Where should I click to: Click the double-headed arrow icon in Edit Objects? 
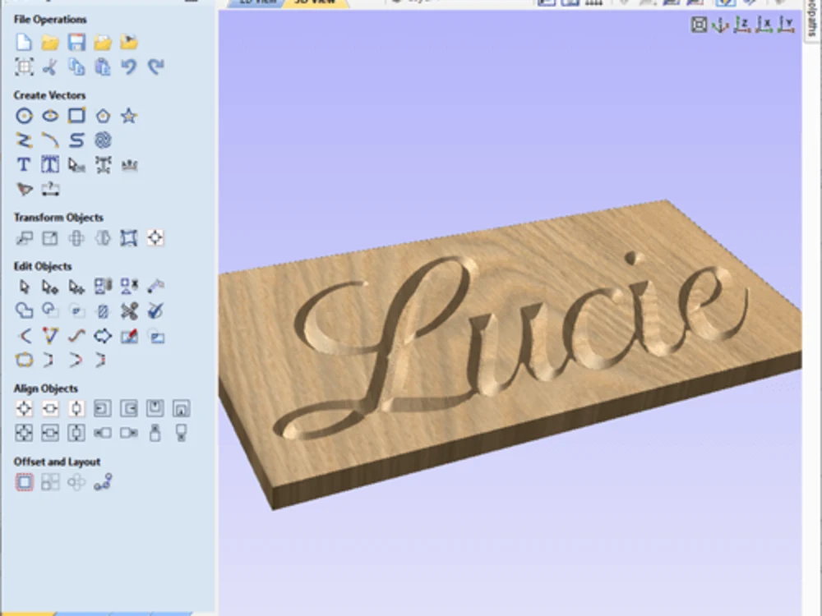103,336
